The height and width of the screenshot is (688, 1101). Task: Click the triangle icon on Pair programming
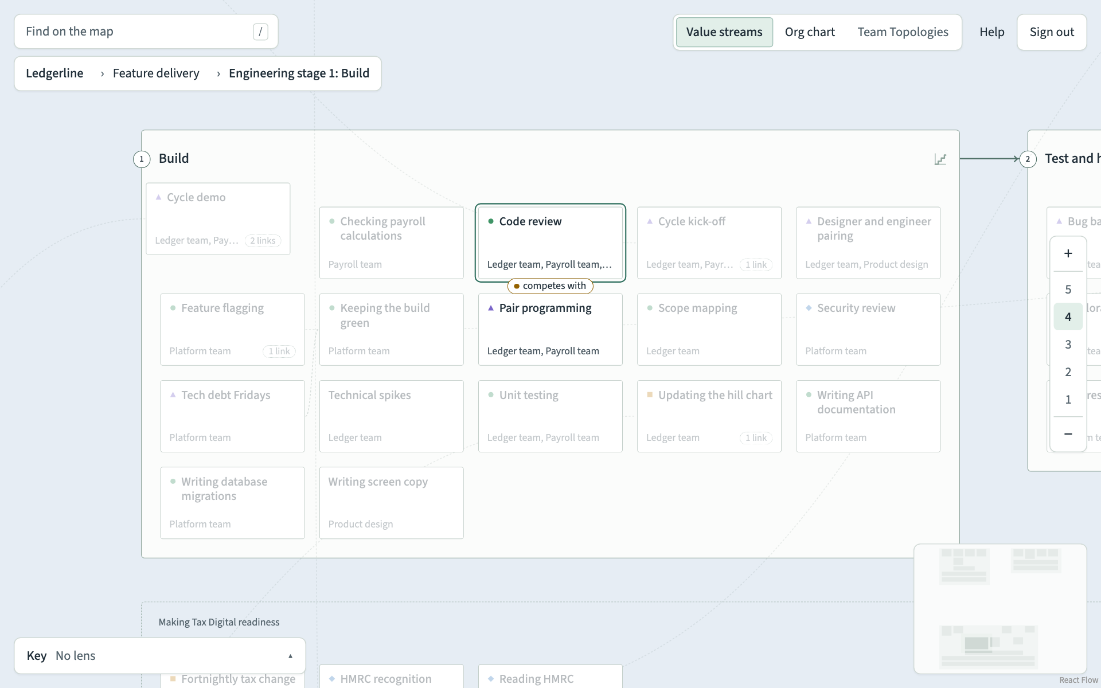point(491,308)
